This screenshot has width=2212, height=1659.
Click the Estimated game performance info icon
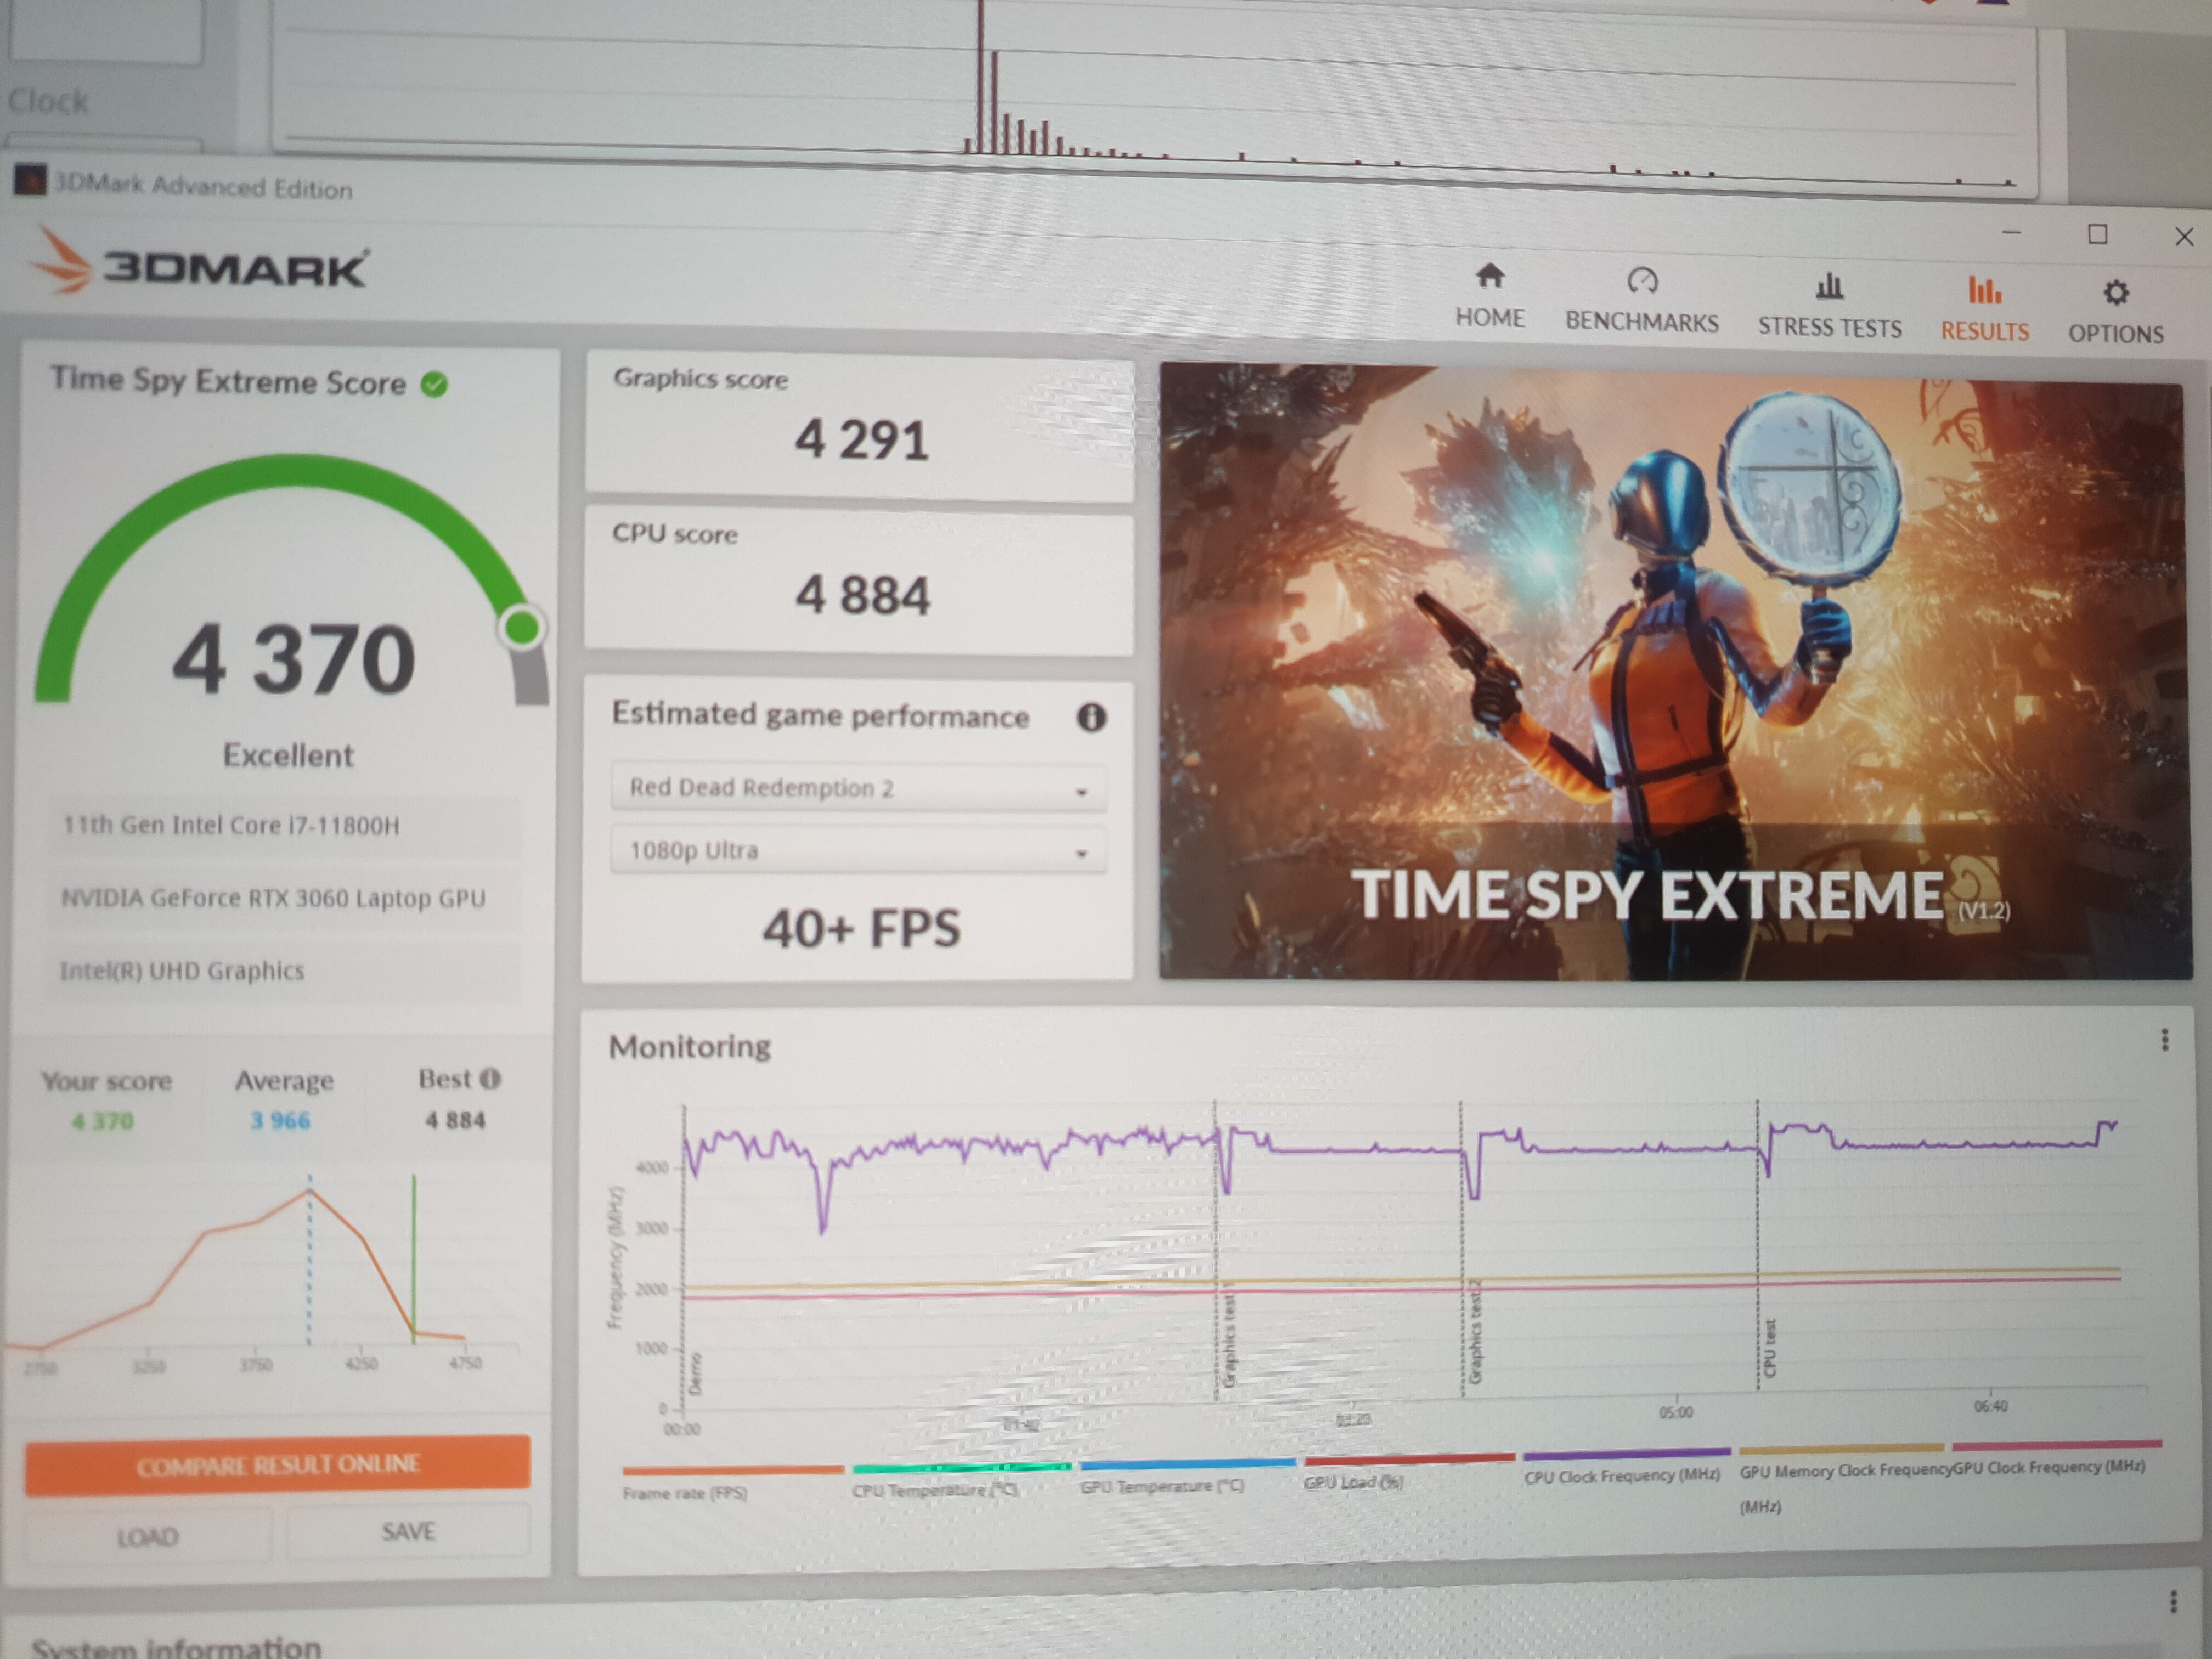click(1091, 717)
